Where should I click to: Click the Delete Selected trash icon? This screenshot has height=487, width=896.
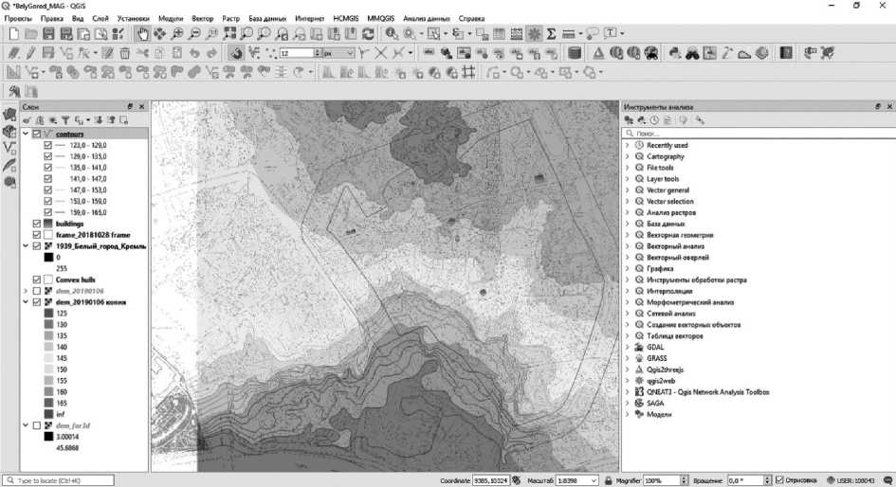coord(124,53)
